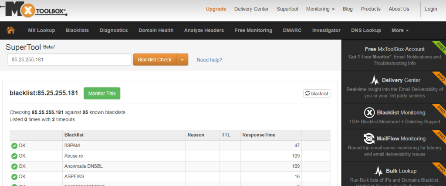Click OK check icon for Anonmails DNSBL
446x186 pixels.
(x=14, y=167)
